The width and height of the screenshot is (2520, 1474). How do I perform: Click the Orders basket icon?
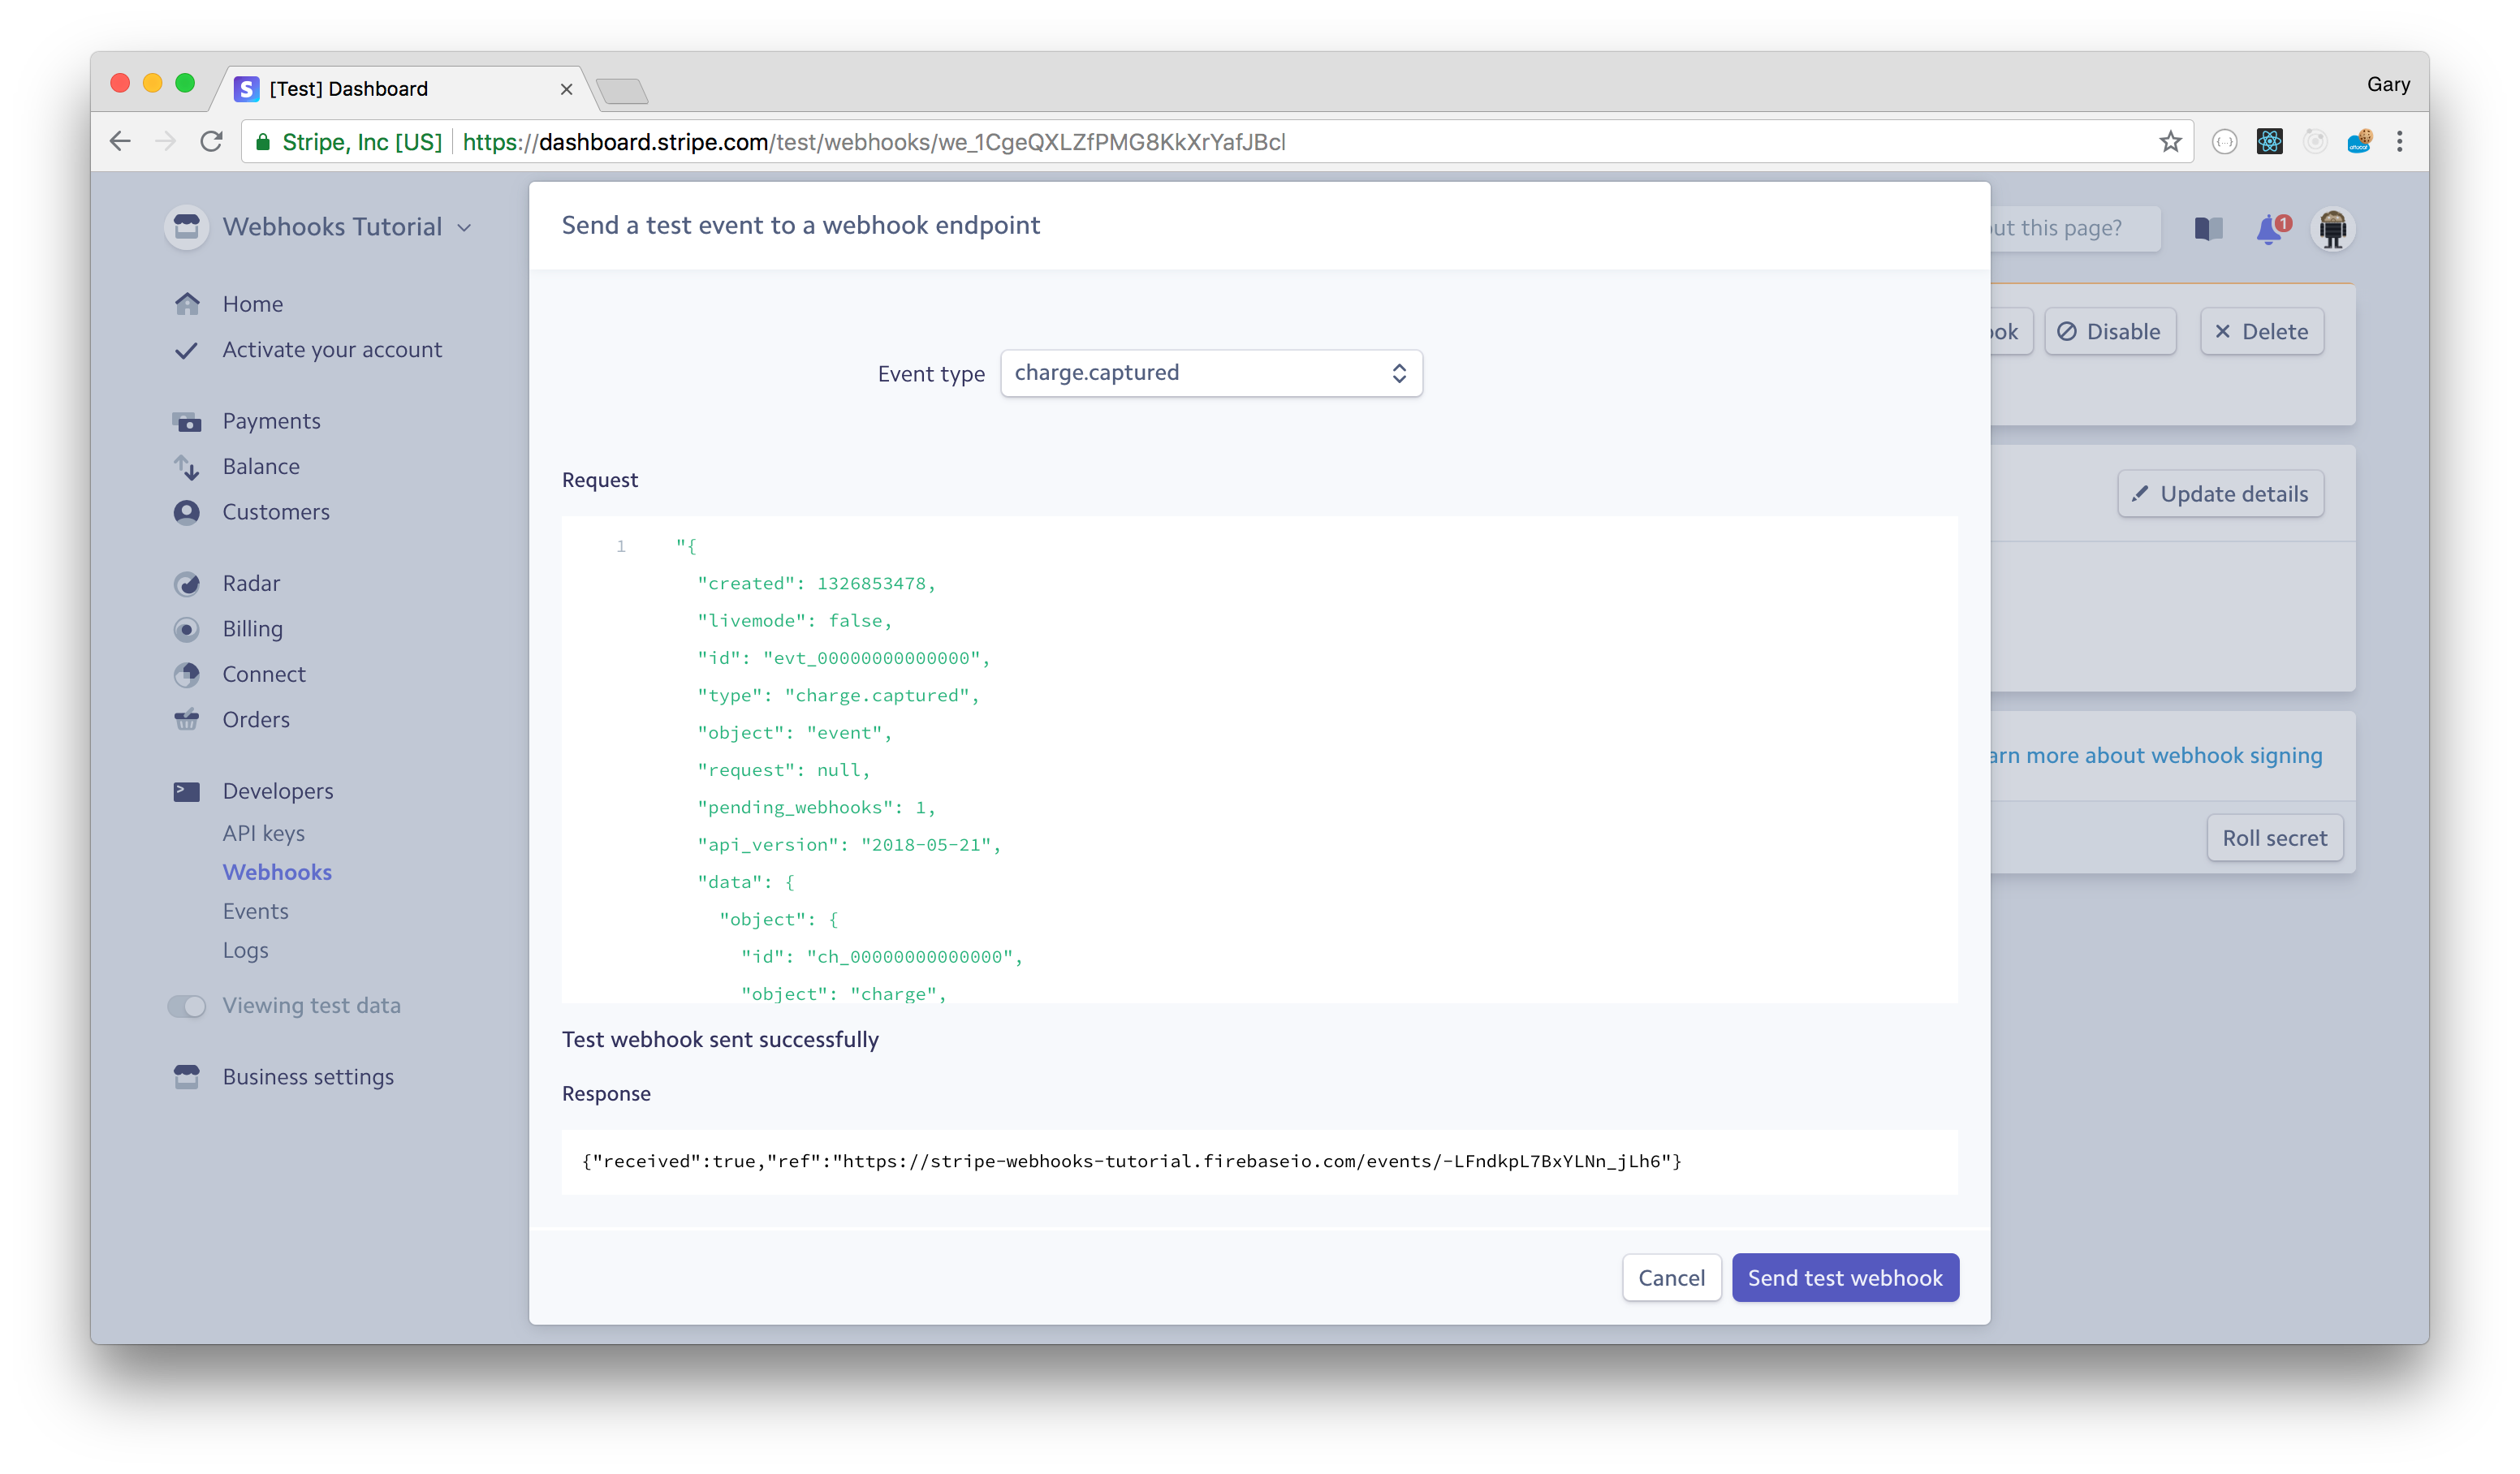point(187,719)
